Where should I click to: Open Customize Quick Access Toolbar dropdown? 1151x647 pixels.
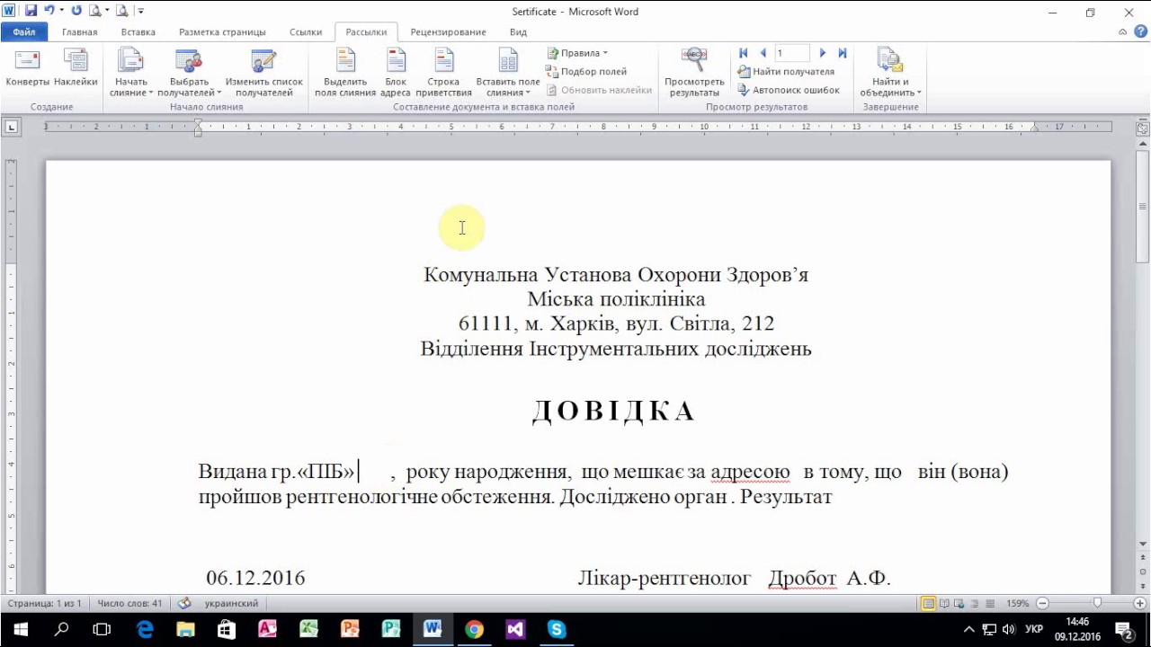[x=140, y=11]
